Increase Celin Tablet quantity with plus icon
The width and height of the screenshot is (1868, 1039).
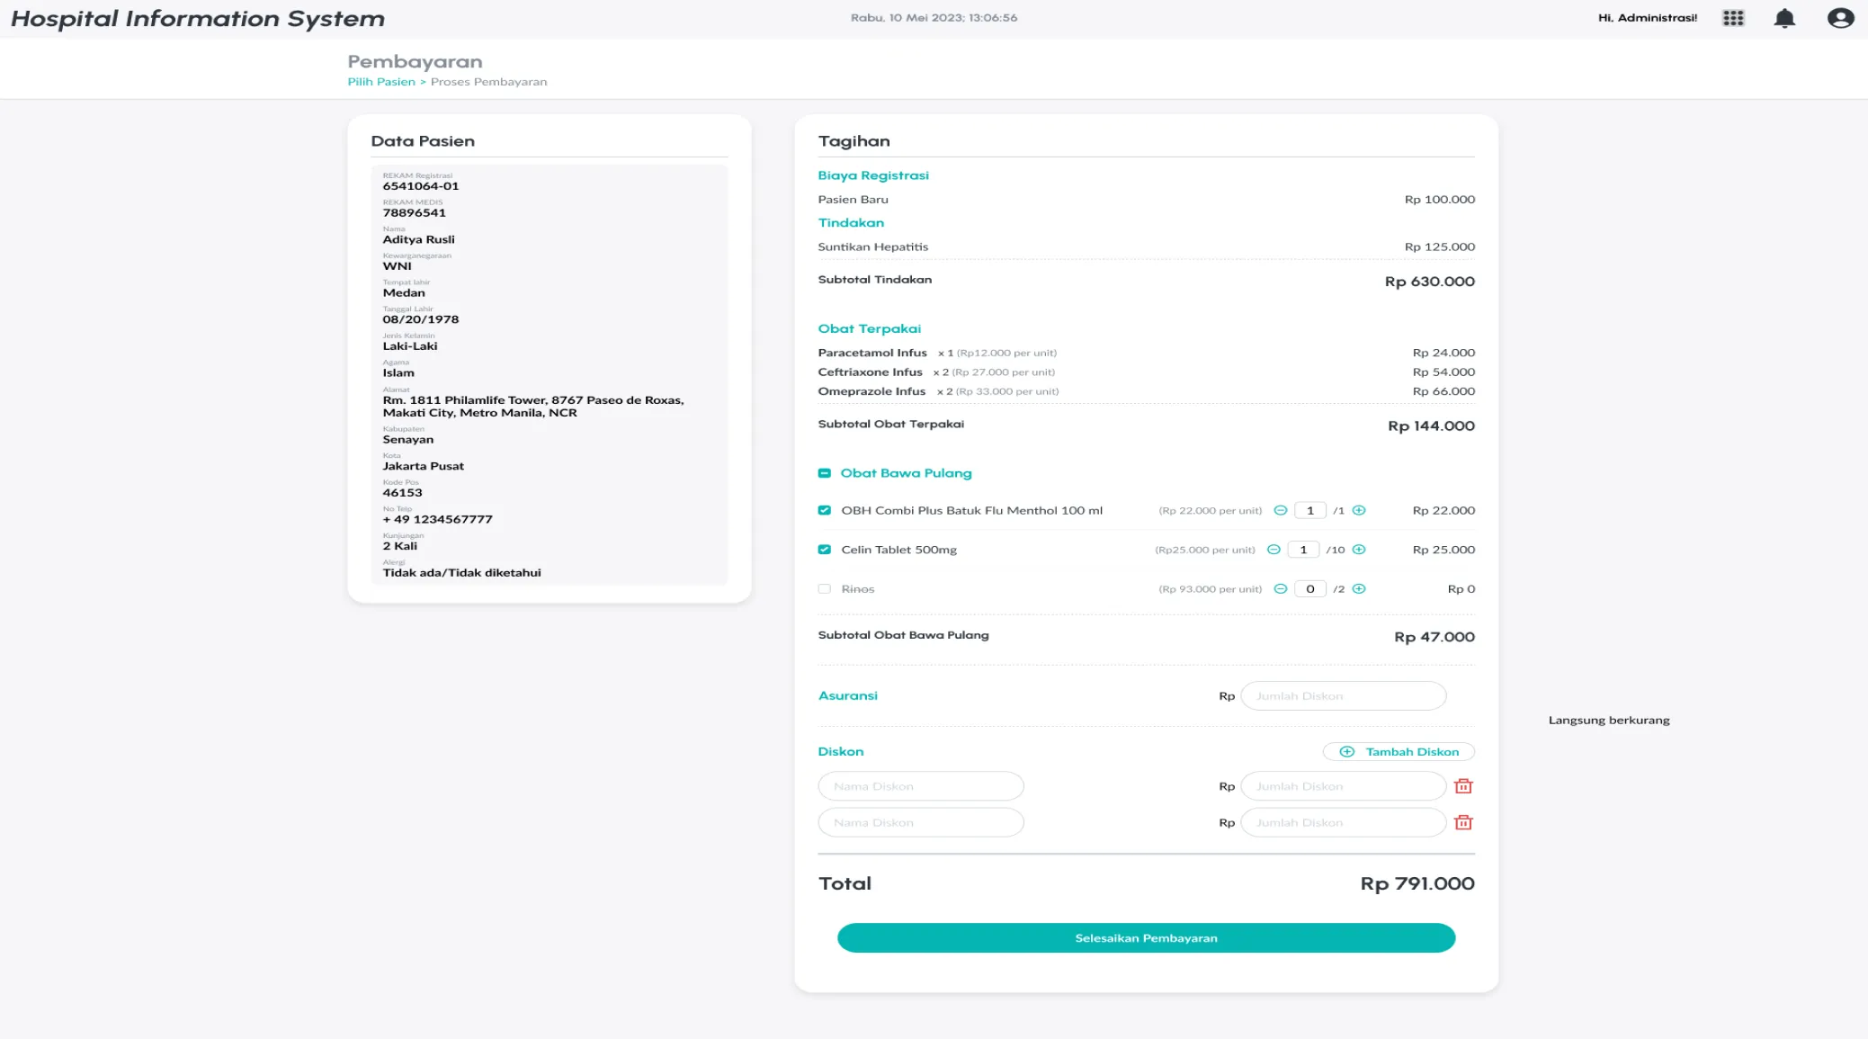coord(1359,550)
